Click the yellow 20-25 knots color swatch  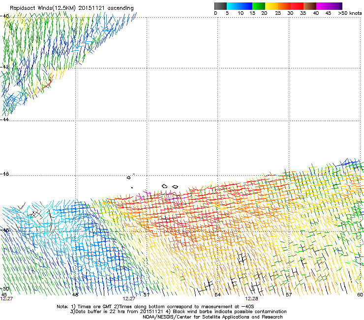coord(272,6)
